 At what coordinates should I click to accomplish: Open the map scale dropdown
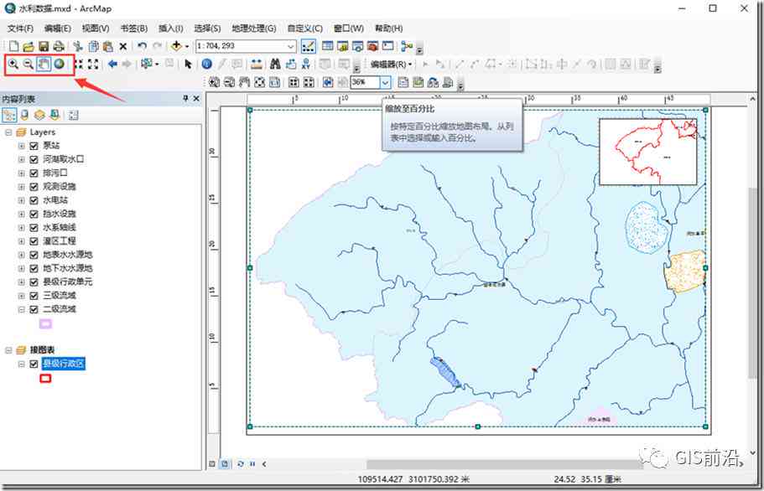[291, 46]
